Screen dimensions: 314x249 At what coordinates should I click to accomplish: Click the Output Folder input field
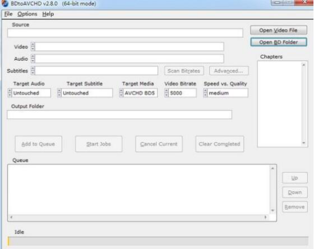tap(120, 115)
